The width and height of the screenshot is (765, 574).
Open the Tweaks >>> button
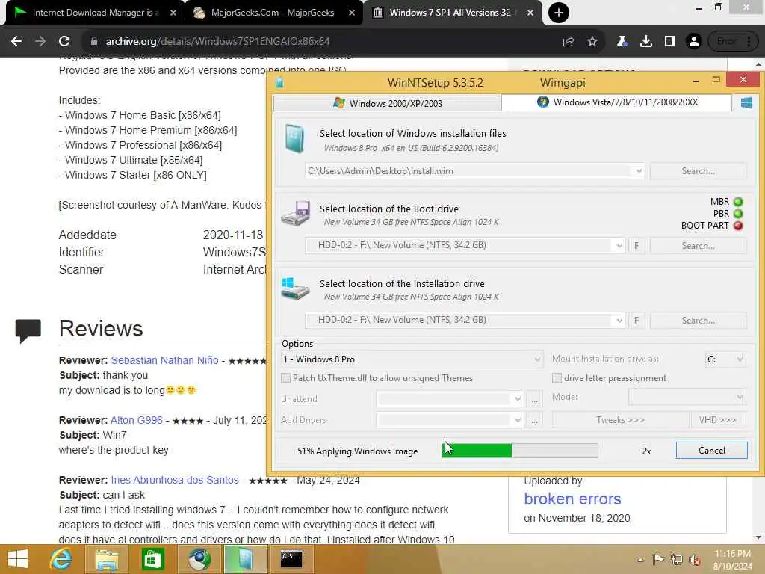tap(621, 420)
